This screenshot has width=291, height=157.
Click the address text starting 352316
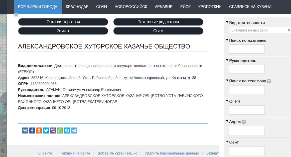pyautogui.click(x=114, y=78)
